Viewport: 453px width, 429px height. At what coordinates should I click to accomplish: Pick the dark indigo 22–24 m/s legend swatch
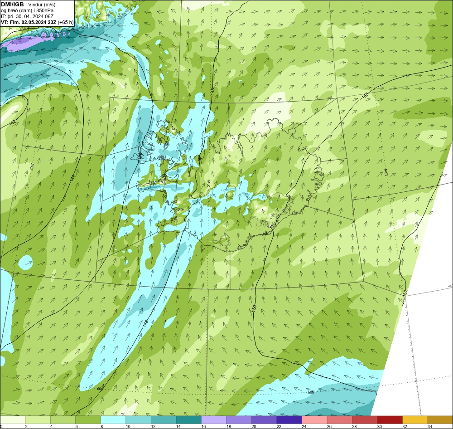289,420
